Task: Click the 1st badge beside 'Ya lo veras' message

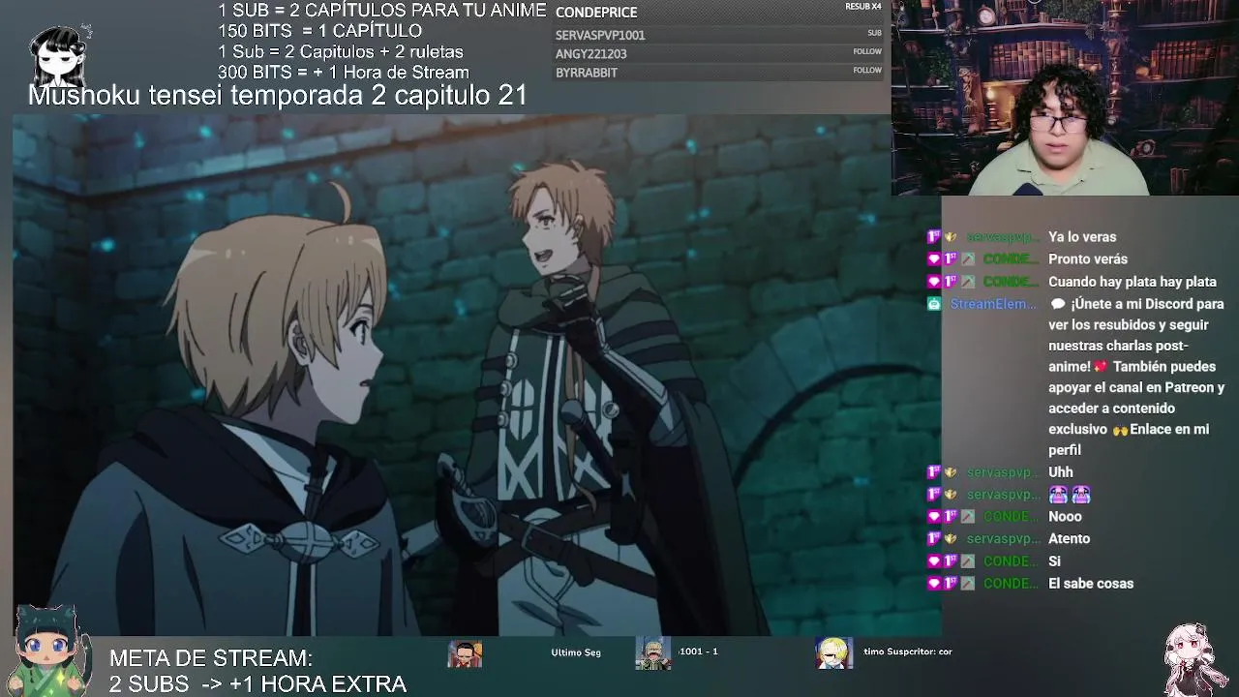Action: point(934,237)
